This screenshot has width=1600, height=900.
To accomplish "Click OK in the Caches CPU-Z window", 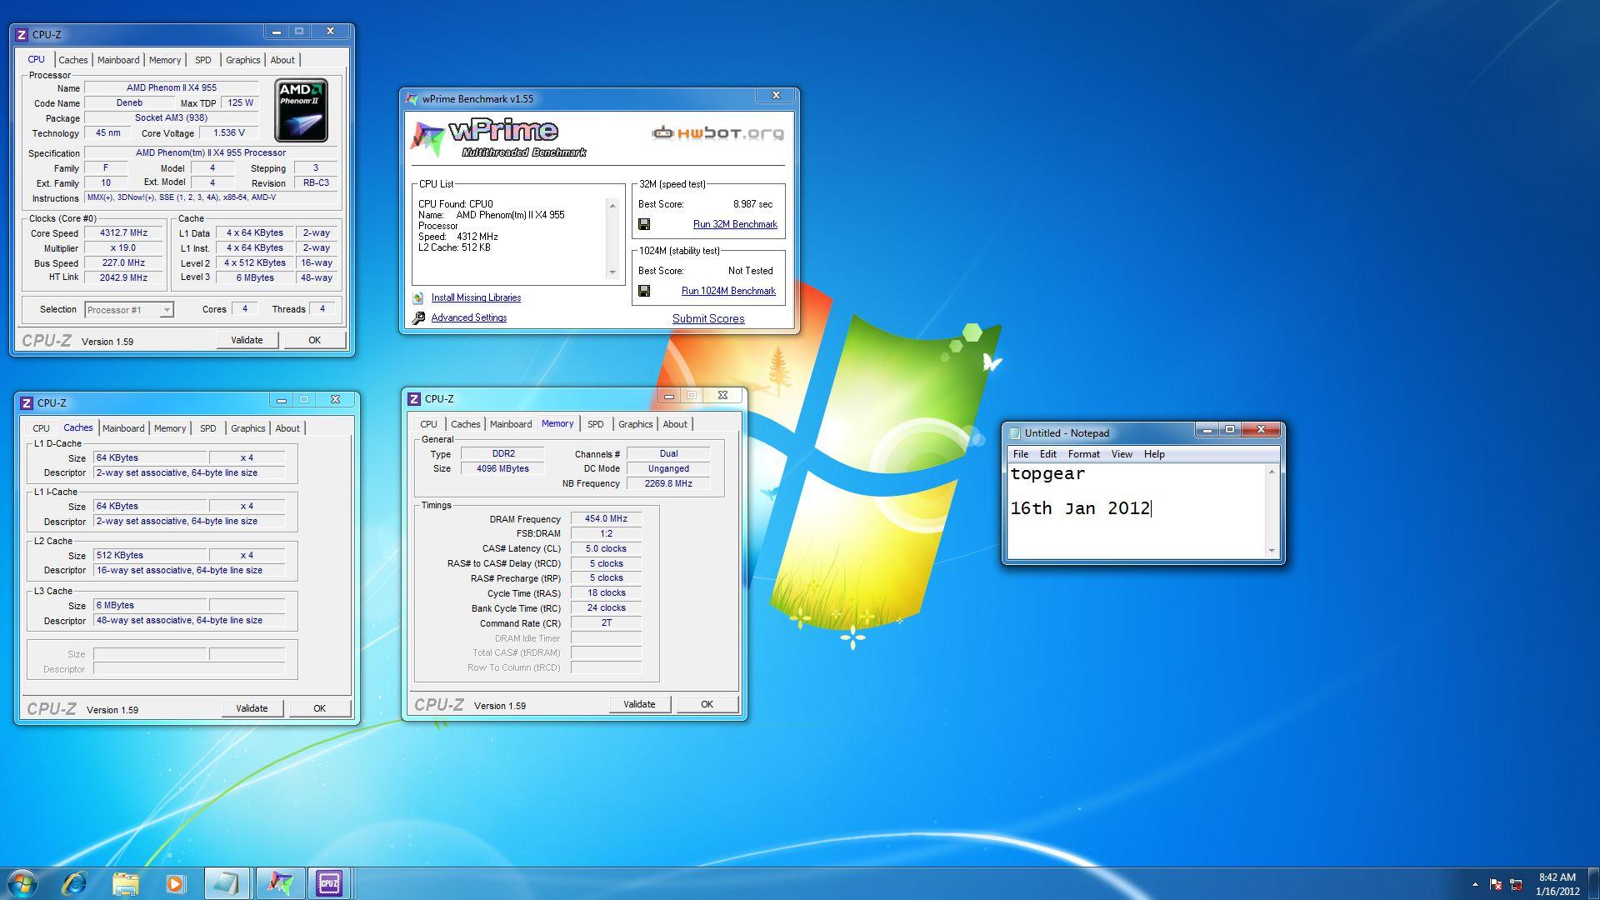I will pyautogui.click(x=319, y=708).
